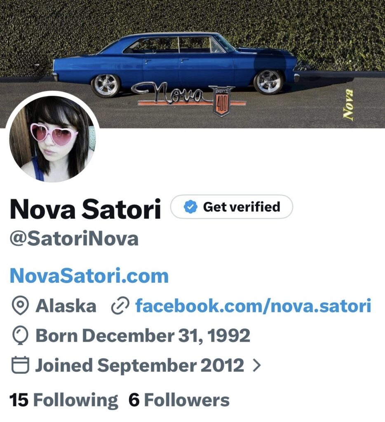
Task: Click the yellow vertical Nova watermark text
Action: pyautogui.click(x=348, y=103)
